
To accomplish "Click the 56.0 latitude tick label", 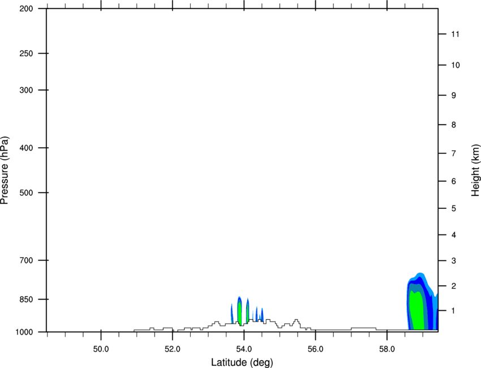I will [x=315, y=349].
